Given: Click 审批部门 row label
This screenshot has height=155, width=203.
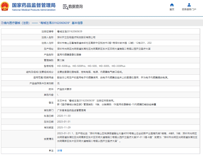Looking at the screenshot, I should coord(48,110).
